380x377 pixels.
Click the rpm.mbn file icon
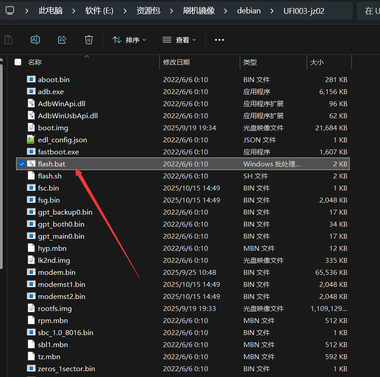tap(31, 320)
